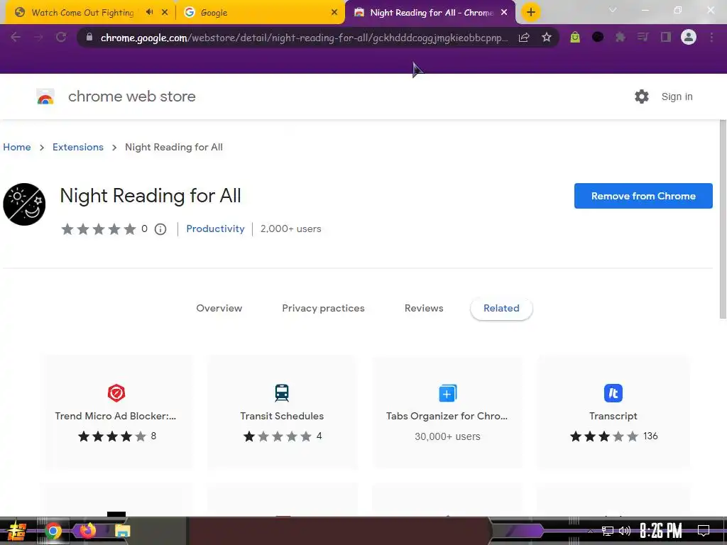727x545 pixels.
Task: Open Chrome from the taskbar
Action: pyautogui.click(x=53, y=531)
